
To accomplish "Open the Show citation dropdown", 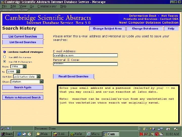I will [27, 81].
